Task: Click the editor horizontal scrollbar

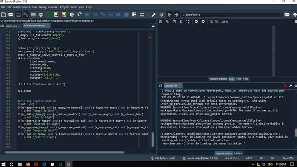Action: [65, 152]
